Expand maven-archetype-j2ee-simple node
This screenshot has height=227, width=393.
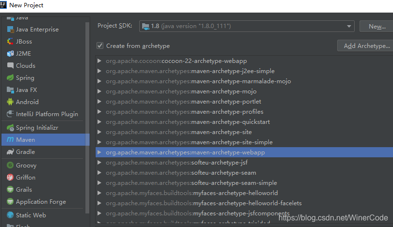tap(99, 71)
